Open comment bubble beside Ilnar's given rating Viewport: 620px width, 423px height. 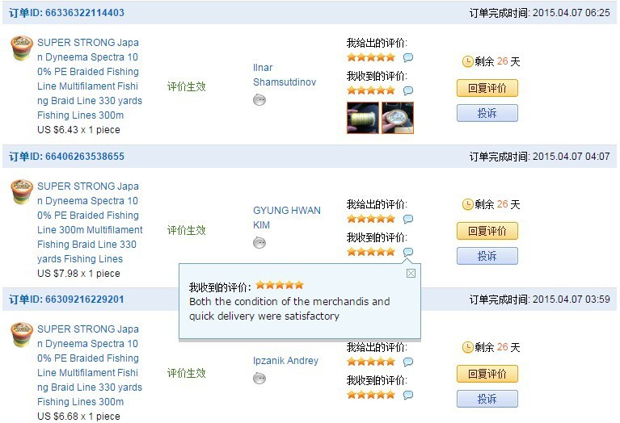tap(408, 58)
